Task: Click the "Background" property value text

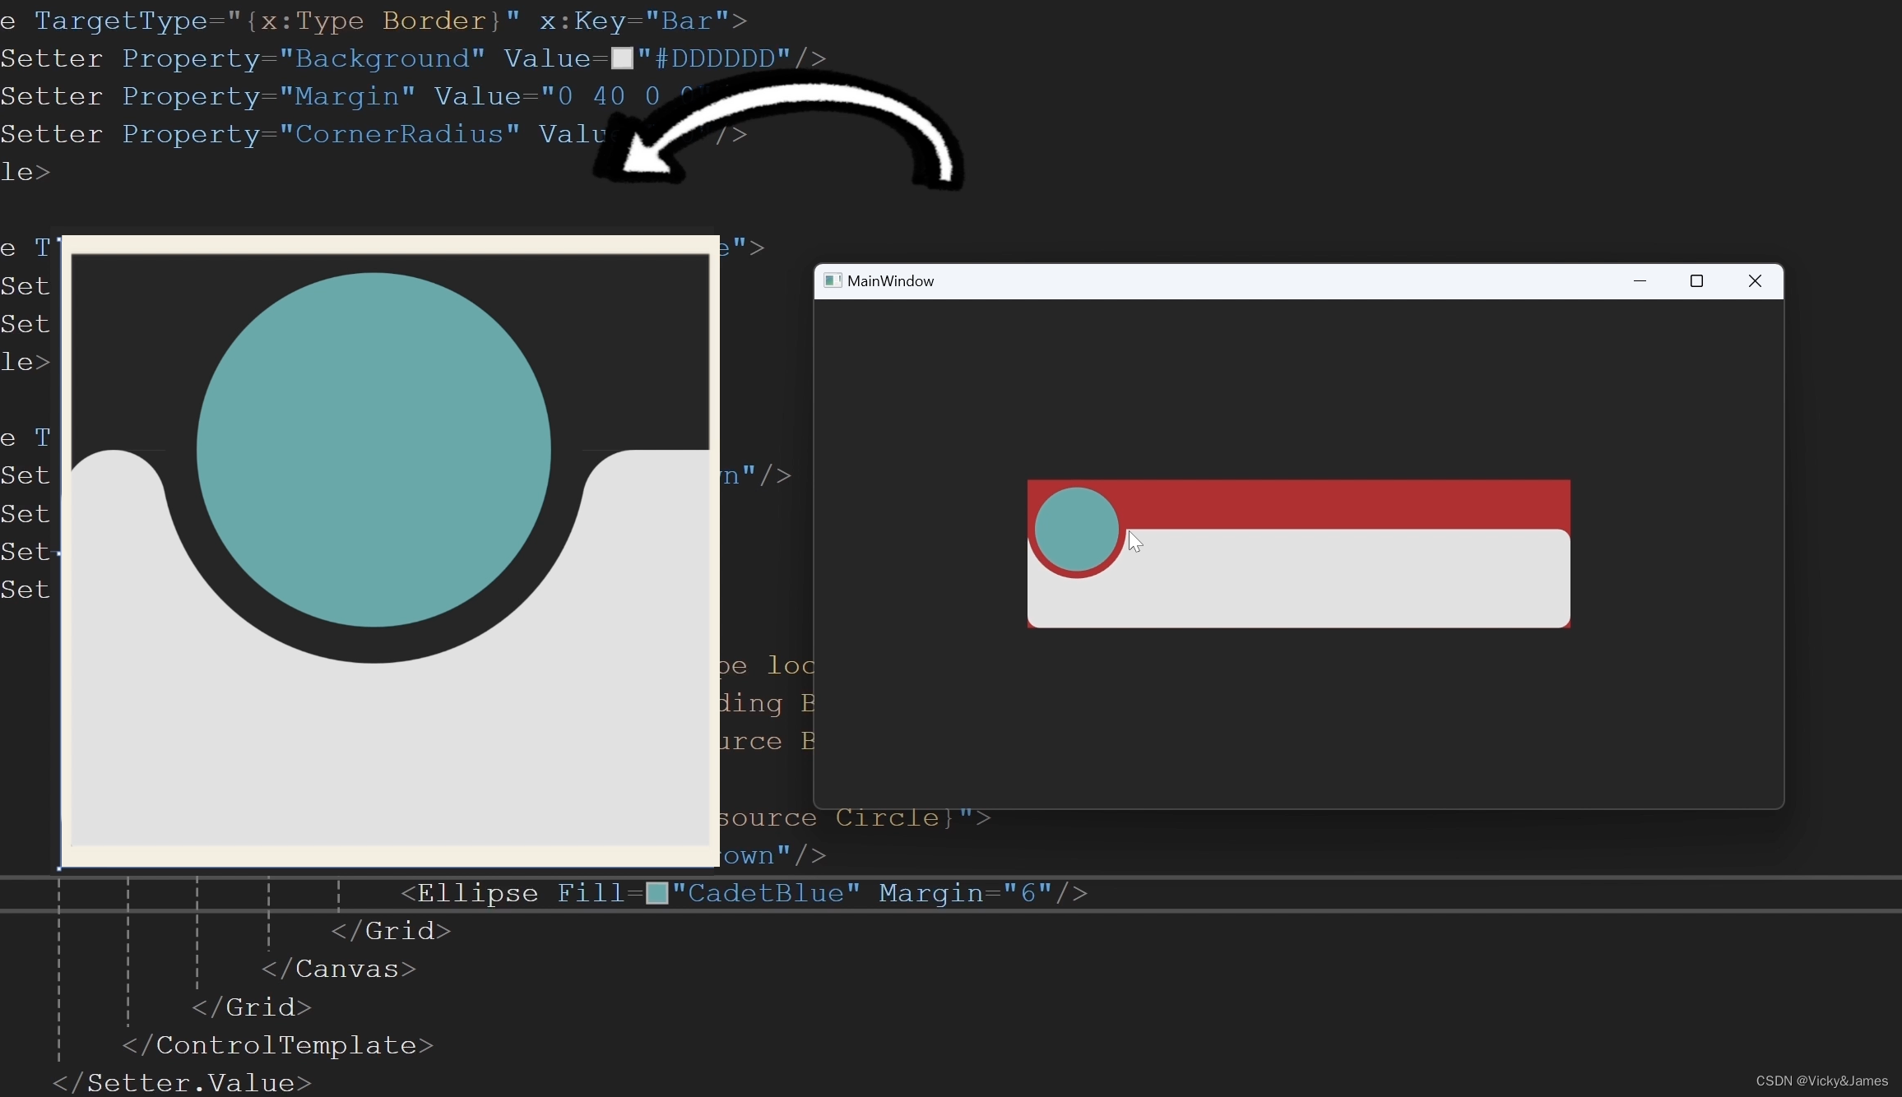Action: point(382,58)
